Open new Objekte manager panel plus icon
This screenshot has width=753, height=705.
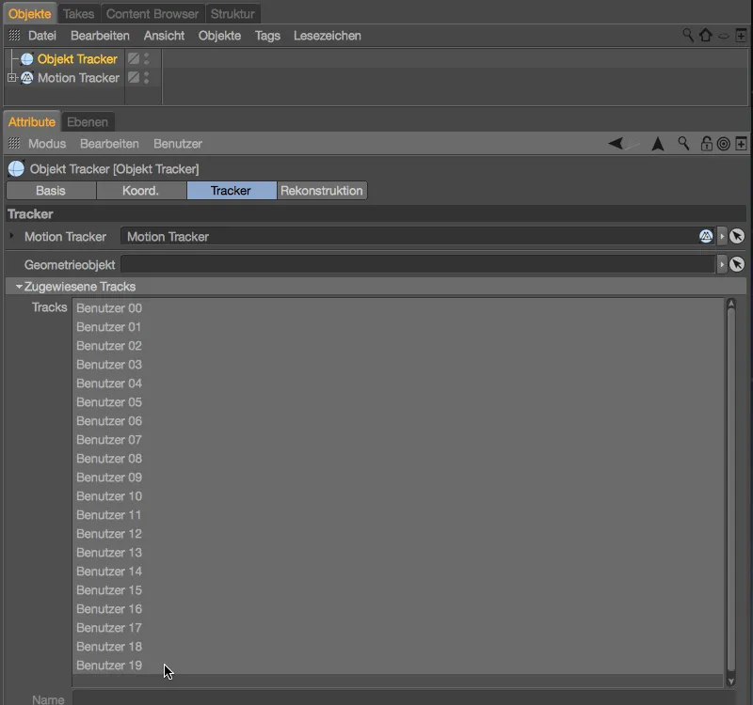(x=741, y=35)
